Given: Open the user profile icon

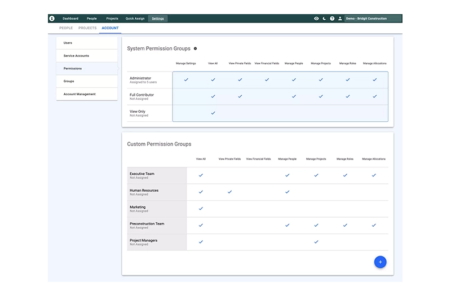Looking at the screenshot, I should (340, 19).
